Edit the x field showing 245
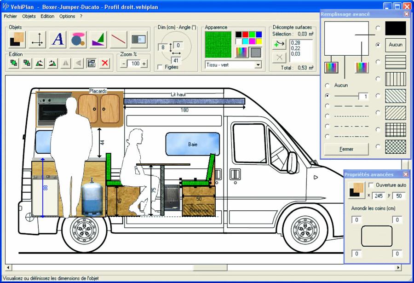The height and width of the screenshot is (283, 414). (379, 196)
